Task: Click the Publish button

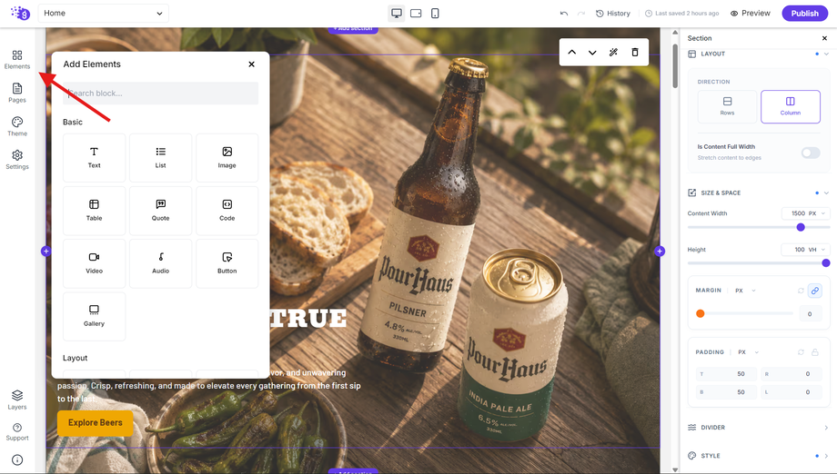Action: (804, 14)
